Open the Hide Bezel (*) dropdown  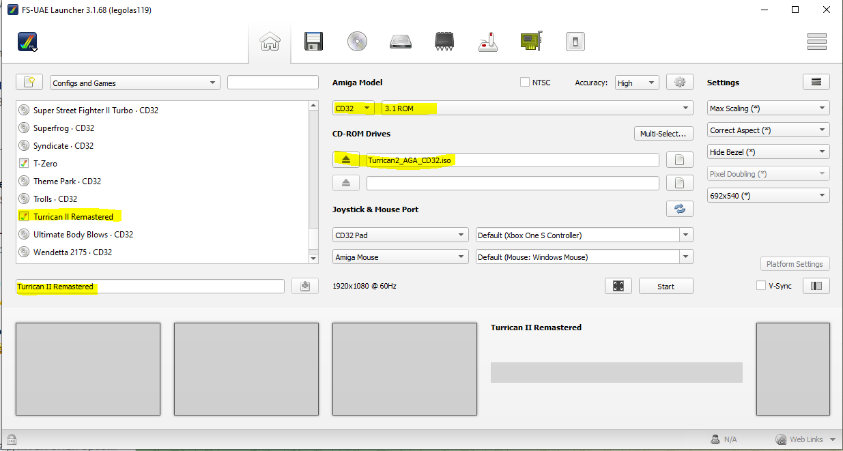(x=769, y=151)
